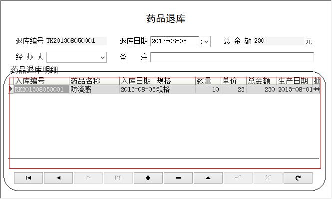
Task: Click the next record navigator button
Action: point(88,178)
